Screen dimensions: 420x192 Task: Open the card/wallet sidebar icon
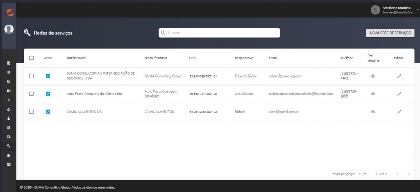click(9, 91)
